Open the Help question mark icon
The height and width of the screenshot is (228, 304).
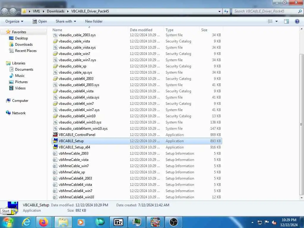[x=297, y=21]
